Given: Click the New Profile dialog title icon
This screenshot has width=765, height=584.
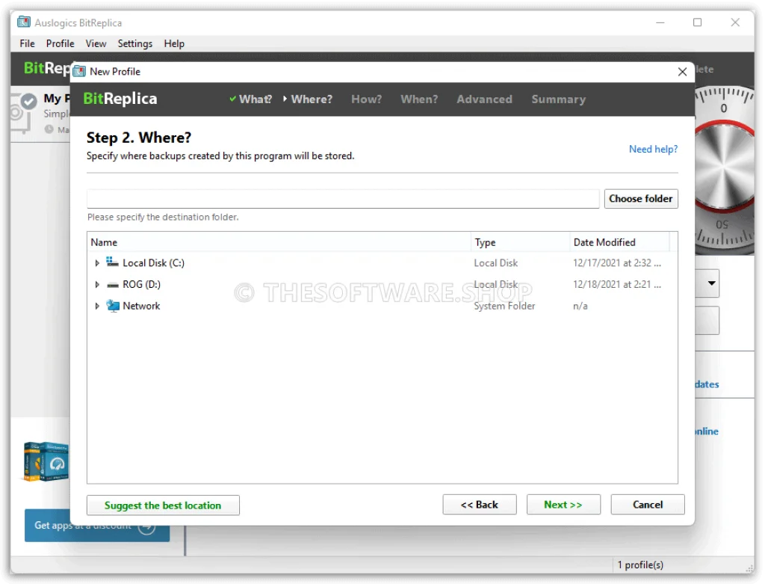Looking at the screenshot, I should pos(79,71).
